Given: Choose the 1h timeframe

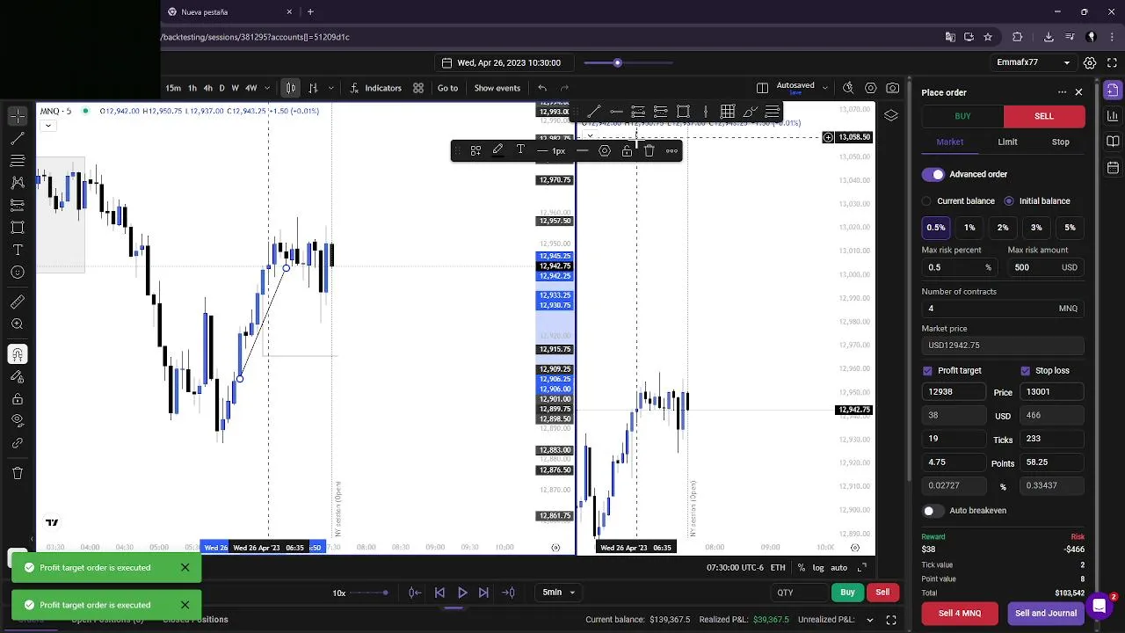Looking at the screenshot, I should (x=192, y=88).
